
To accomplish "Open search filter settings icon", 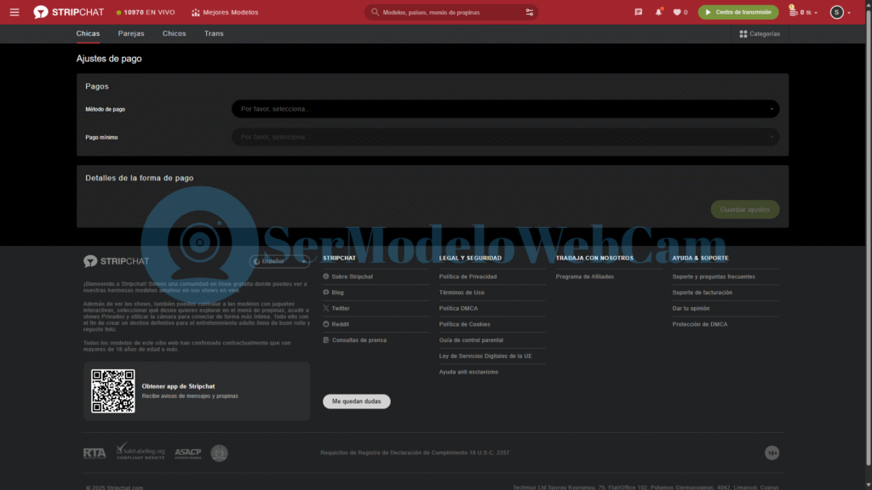I will [530, 12].
